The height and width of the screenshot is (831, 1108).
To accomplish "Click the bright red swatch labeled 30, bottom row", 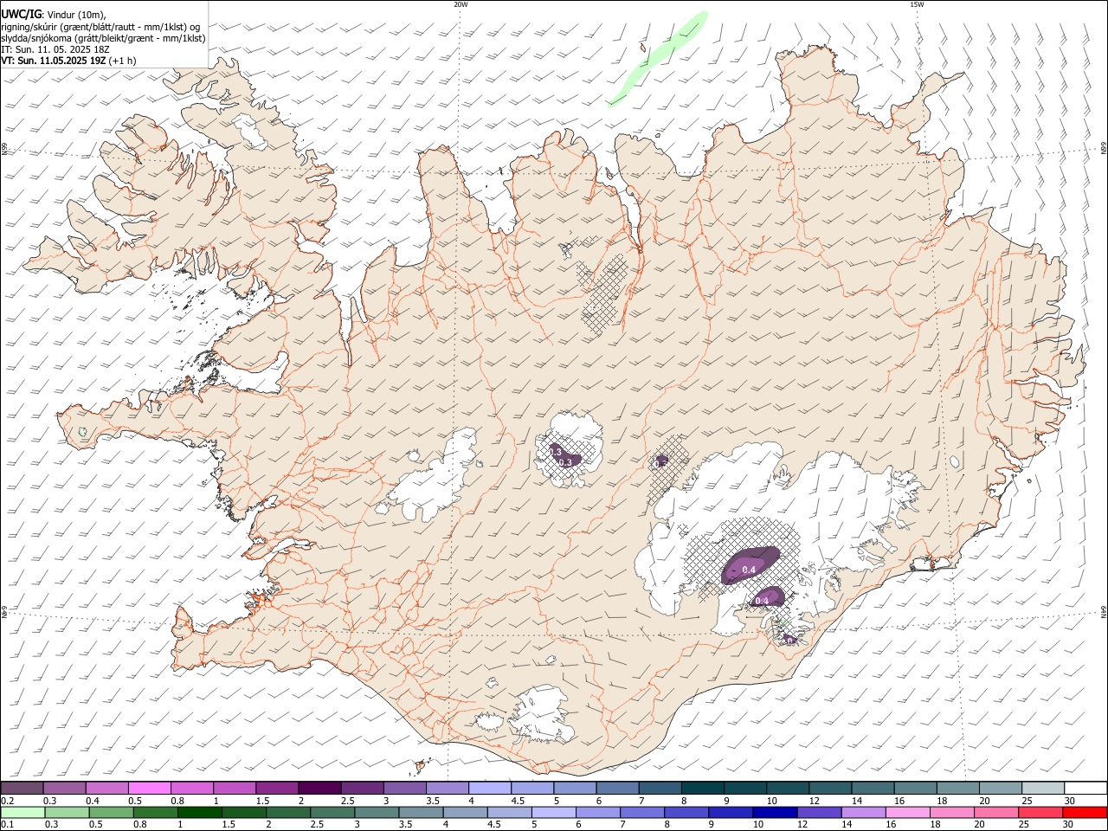I will click(1084, 812).
